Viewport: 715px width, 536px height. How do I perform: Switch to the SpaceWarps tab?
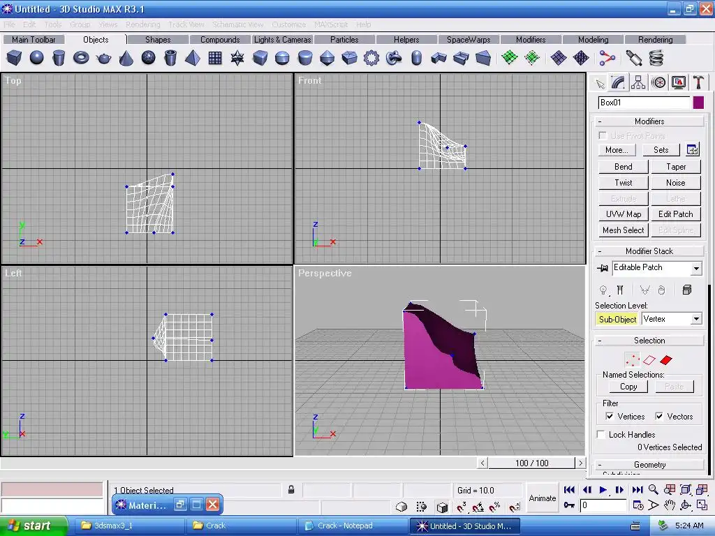click(x=469, y=40)
